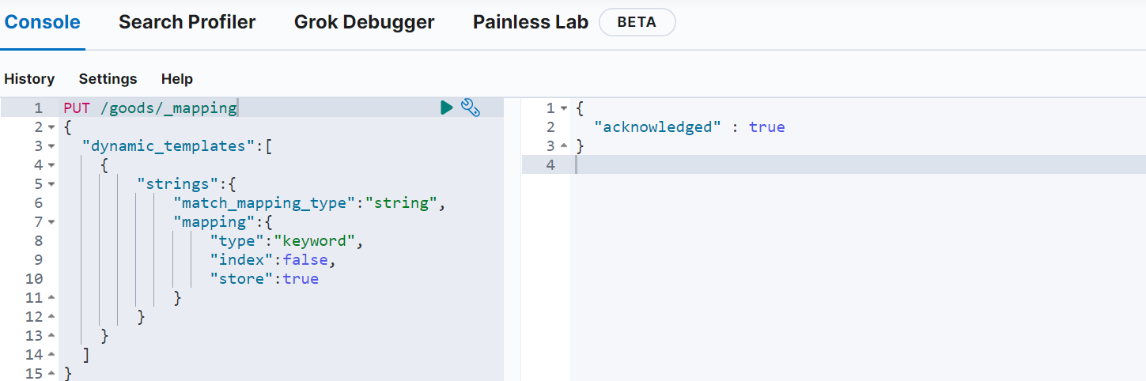Collapse the request body at editor line 2
This screenshot has width=1146, height=381.
point(51,127)
